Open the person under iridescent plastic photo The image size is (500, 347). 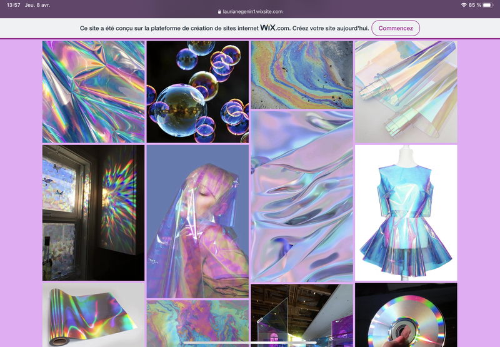tap(197, 221)
